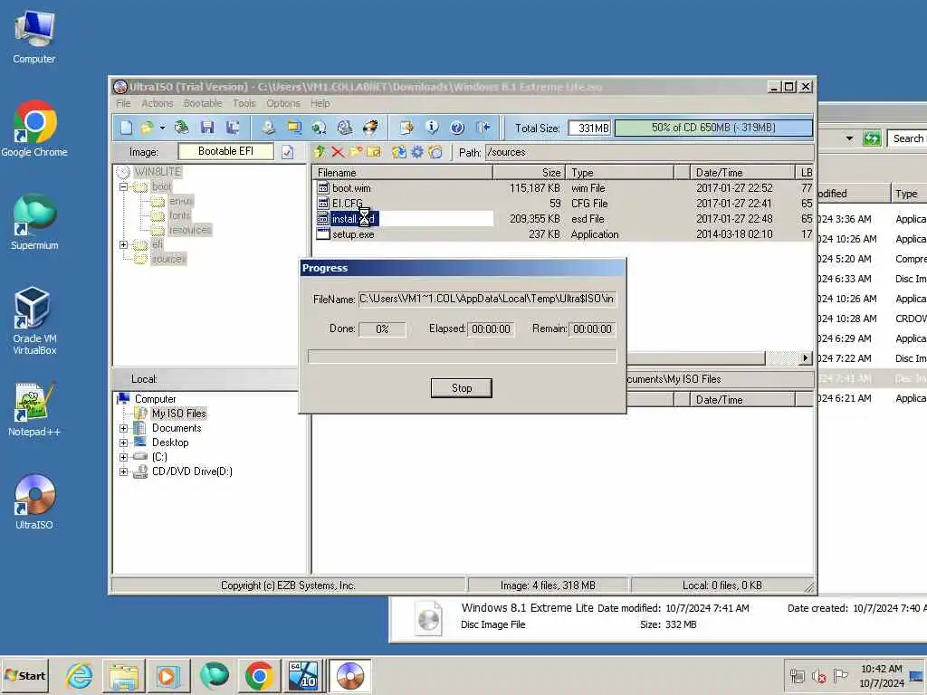Sort by the Filename column header
The image size is (927, 695).
(x=403, y=173)
